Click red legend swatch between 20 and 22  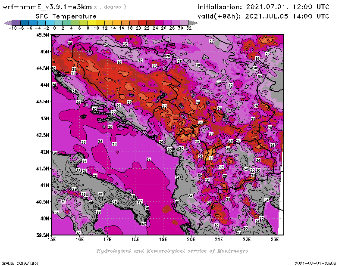tap(142, 23)
